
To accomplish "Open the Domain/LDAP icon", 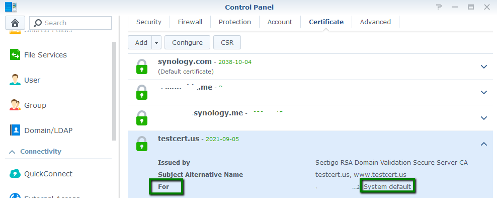I will [x=15, y=130].
